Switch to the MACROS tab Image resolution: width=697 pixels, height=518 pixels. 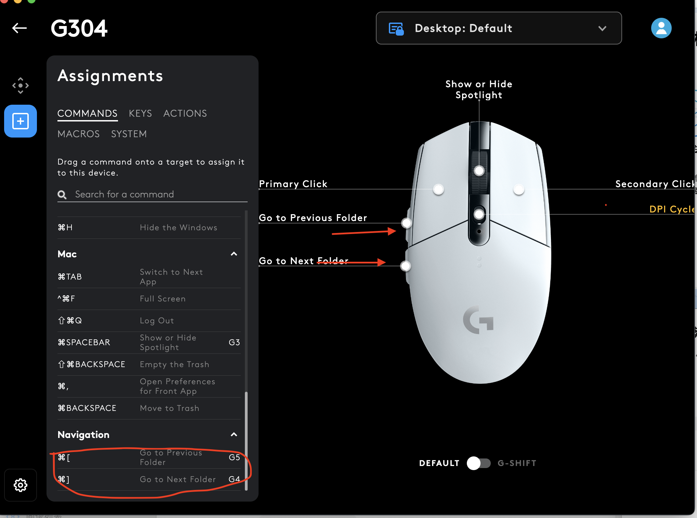79,134
